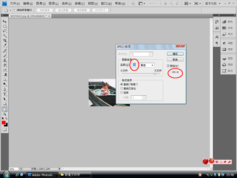The height and width of the screenshot is (178, 237).
Task: Click the 确定 button in JPEG dialog
Action: coord(175,54)
